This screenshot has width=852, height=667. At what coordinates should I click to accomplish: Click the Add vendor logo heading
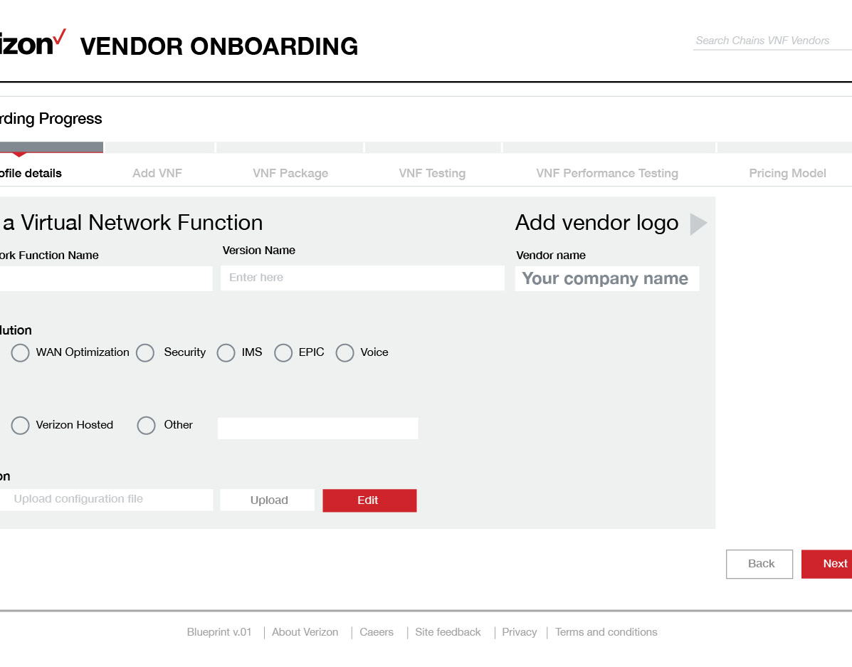596,223
